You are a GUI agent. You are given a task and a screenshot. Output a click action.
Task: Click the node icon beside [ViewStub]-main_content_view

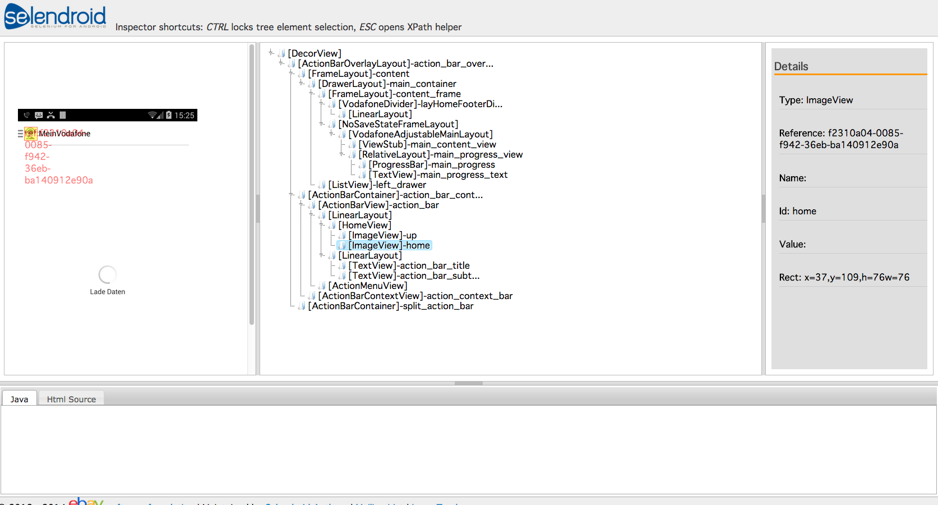[353, 144]
